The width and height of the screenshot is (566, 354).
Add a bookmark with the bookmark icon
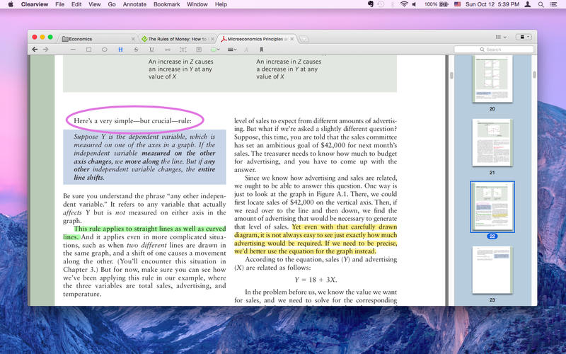point(262,50)
